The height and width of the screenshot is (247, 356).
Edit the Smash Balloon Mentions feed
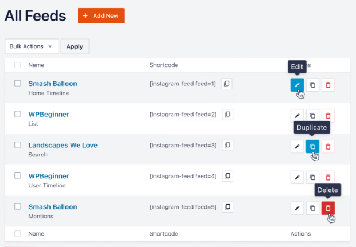click(297, 208)
